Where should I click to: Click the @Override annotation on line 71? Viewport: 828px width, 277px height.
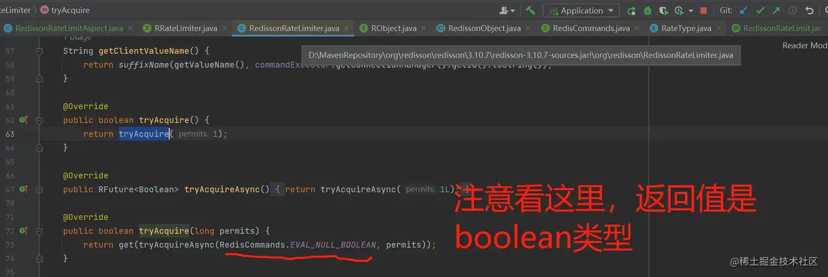85,217
